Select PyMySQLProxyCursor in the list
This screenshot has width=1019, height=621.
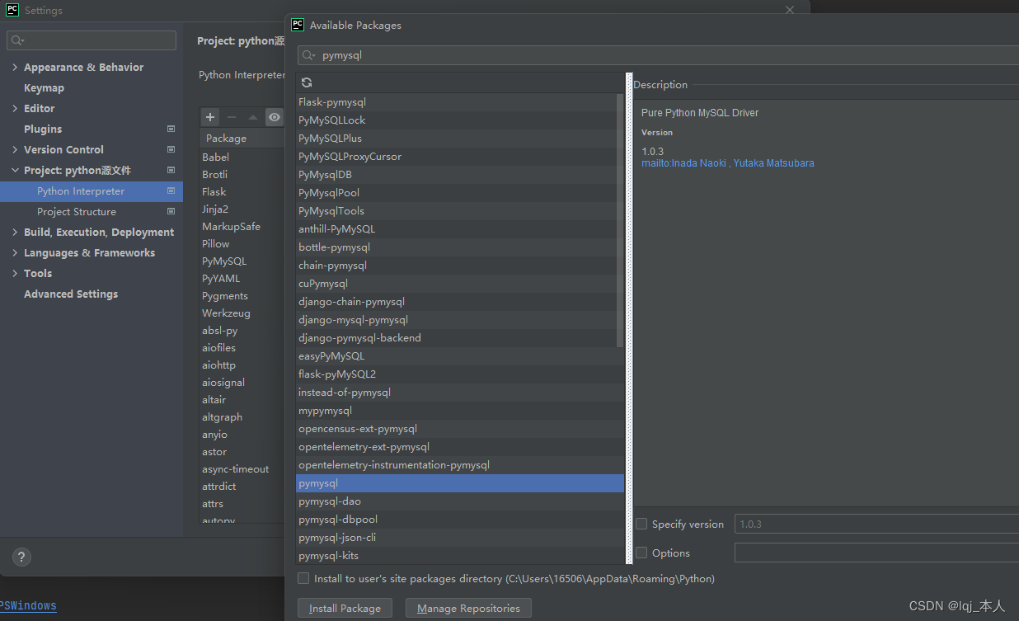(x=456, y=157)
